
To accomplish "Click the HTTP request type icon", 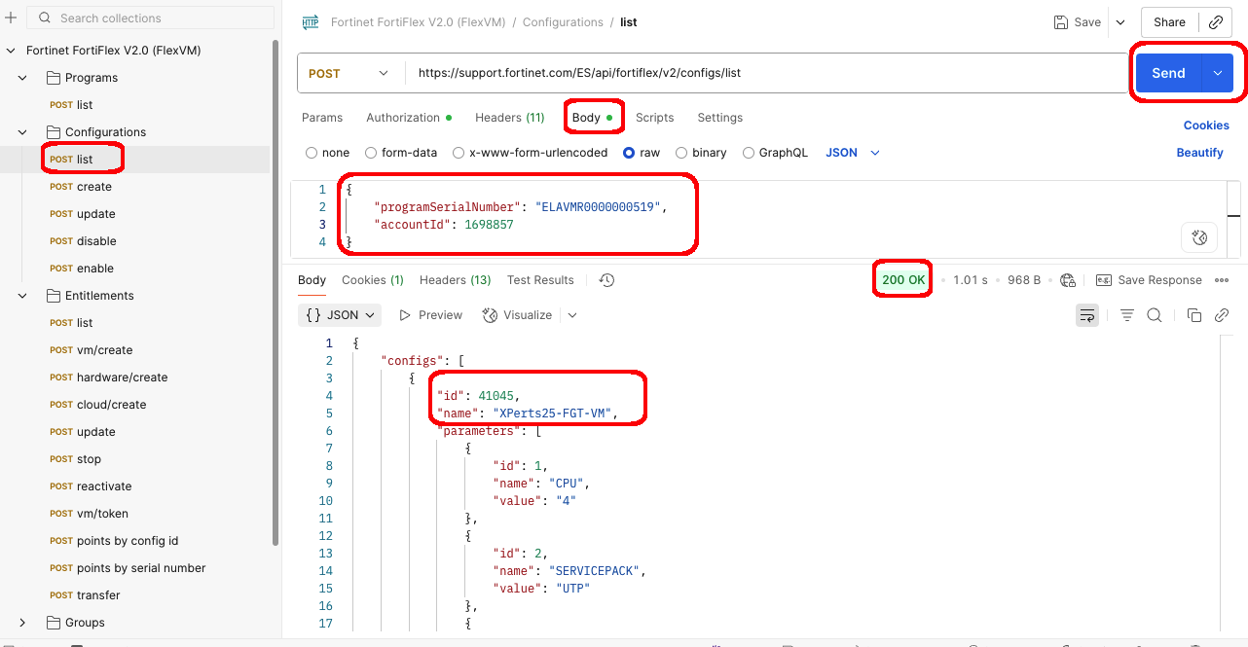I will point(311,22).
